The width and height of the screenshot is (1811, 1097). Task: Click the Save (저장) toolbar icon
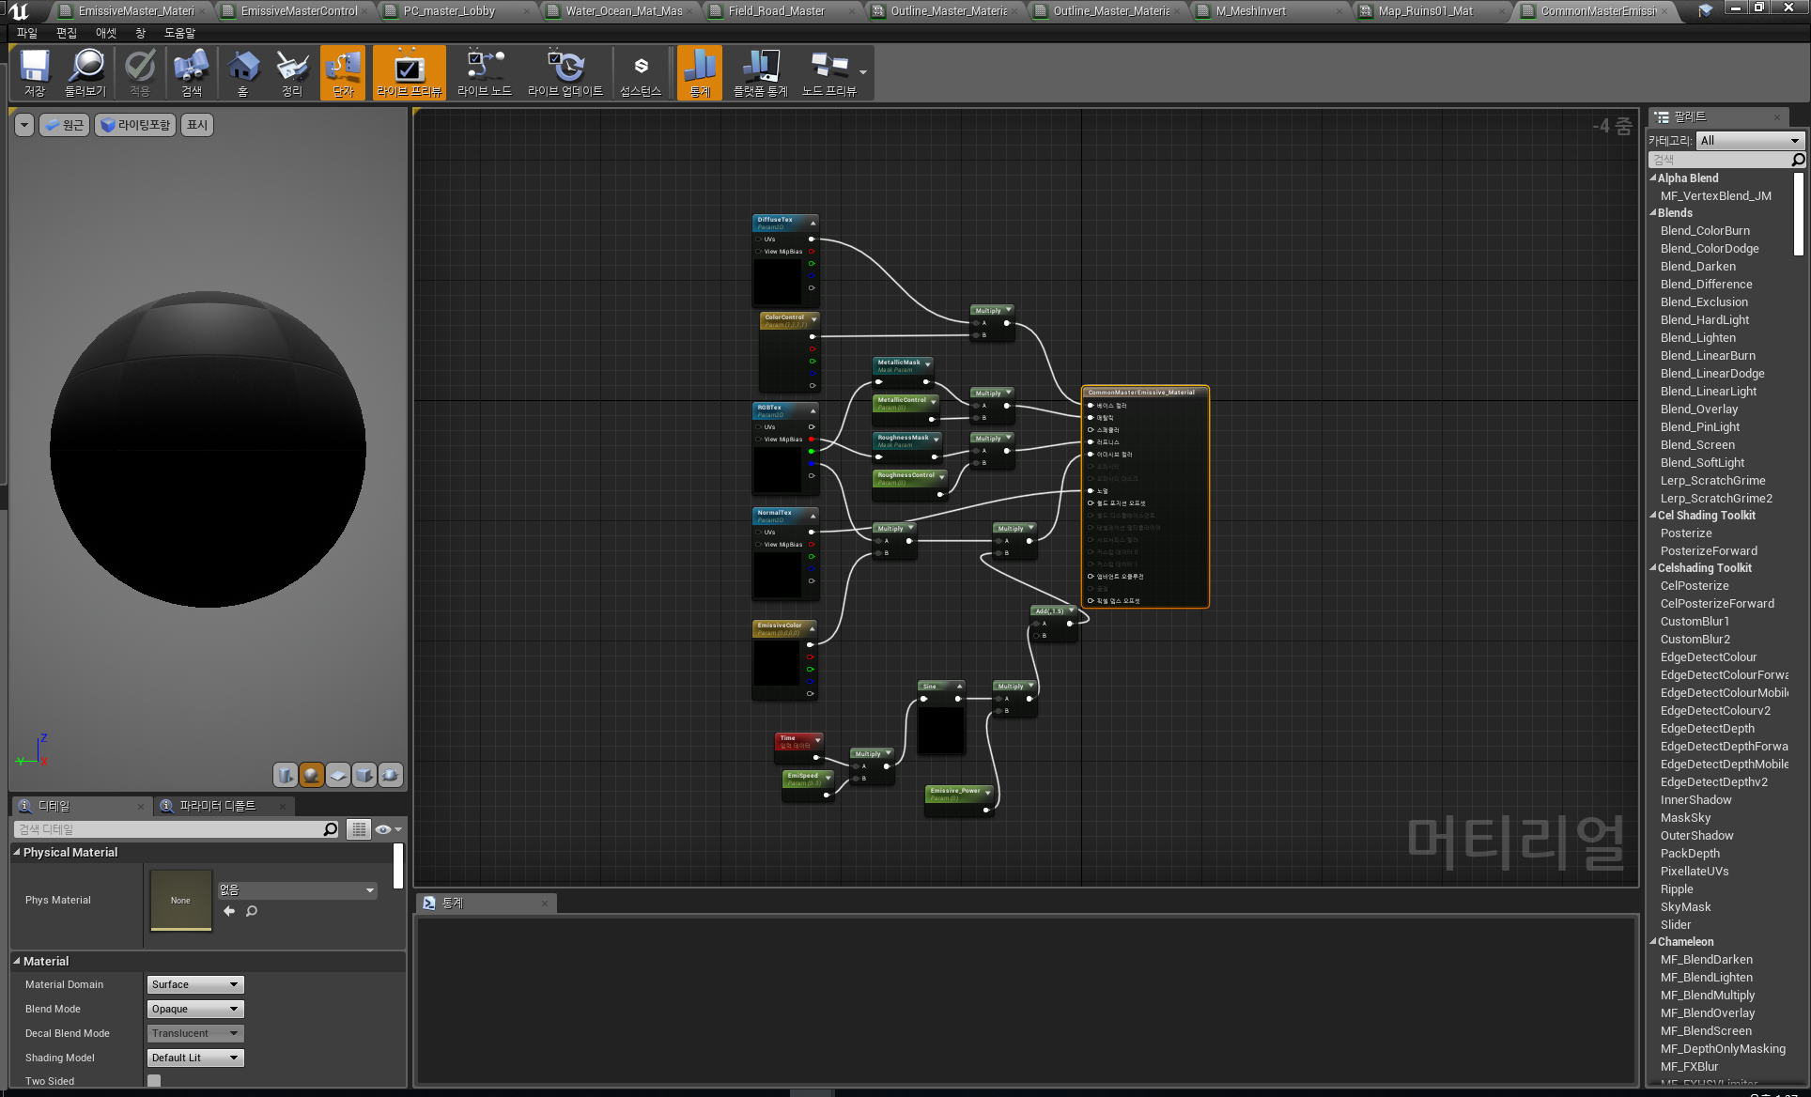tap(35, 72)
